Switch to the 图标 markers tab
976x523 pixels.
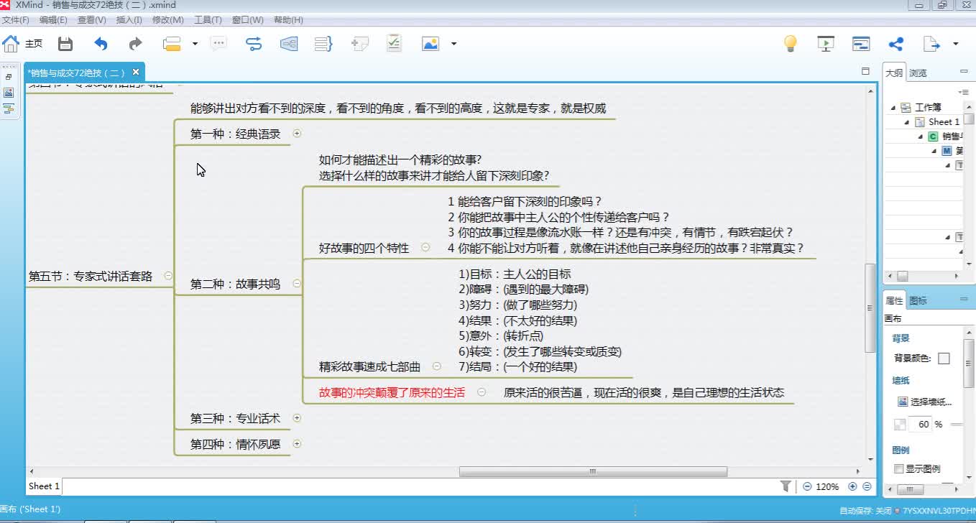(x=918, y=300)
